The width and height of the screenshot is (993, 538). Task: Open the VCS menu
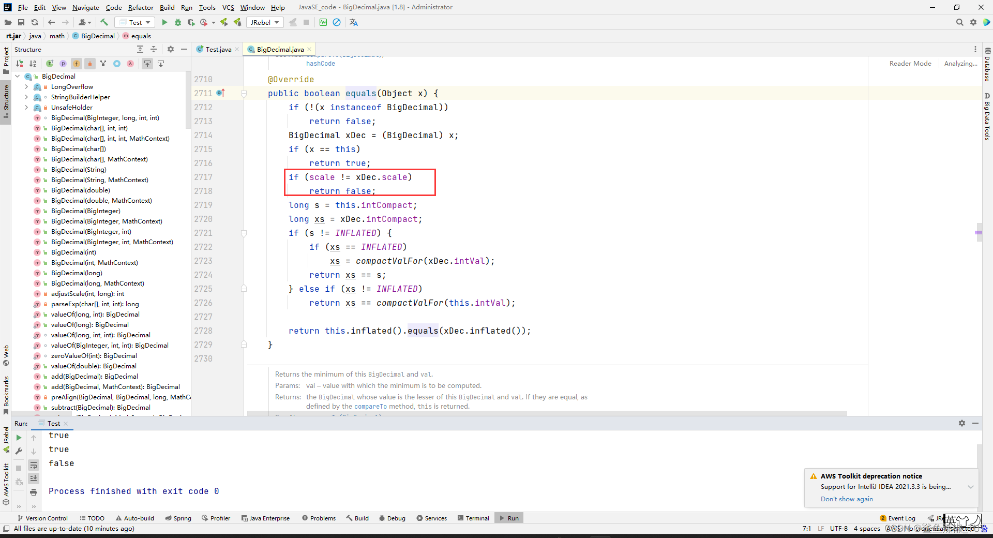[228, 7]
